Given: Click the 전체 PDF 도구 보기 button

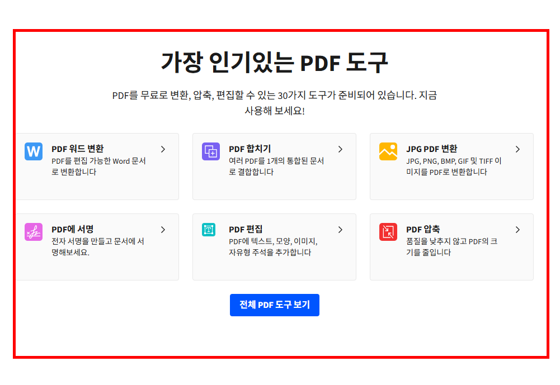Looking at the screenshot, I should (274, 305).
